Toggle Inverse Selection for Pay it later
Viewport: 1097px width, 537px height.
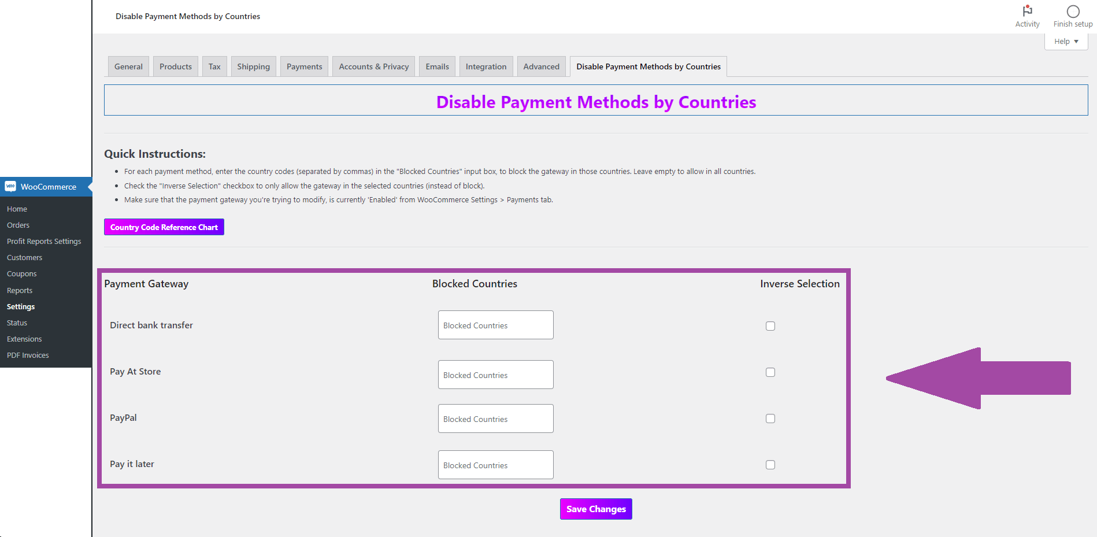point(770,464)
